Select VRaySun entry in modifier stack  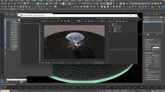click(153, 22)
